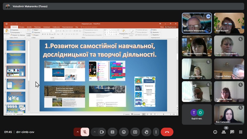Show the participants list with 18 badge
247x139 pixels.
[224, 132]
